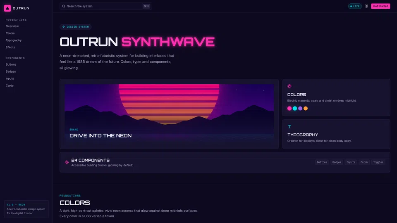Click the sparkle icon in Design System badge
The width and height of the screenshot is (397, 223).
point(64,27)
